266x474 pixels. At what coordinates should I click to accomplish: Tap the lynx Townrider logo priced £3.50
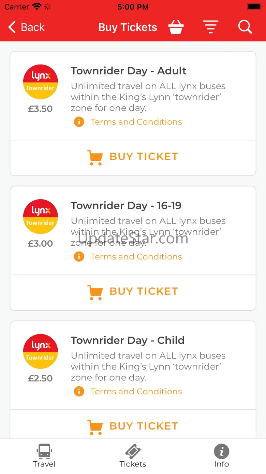[40, 82]
